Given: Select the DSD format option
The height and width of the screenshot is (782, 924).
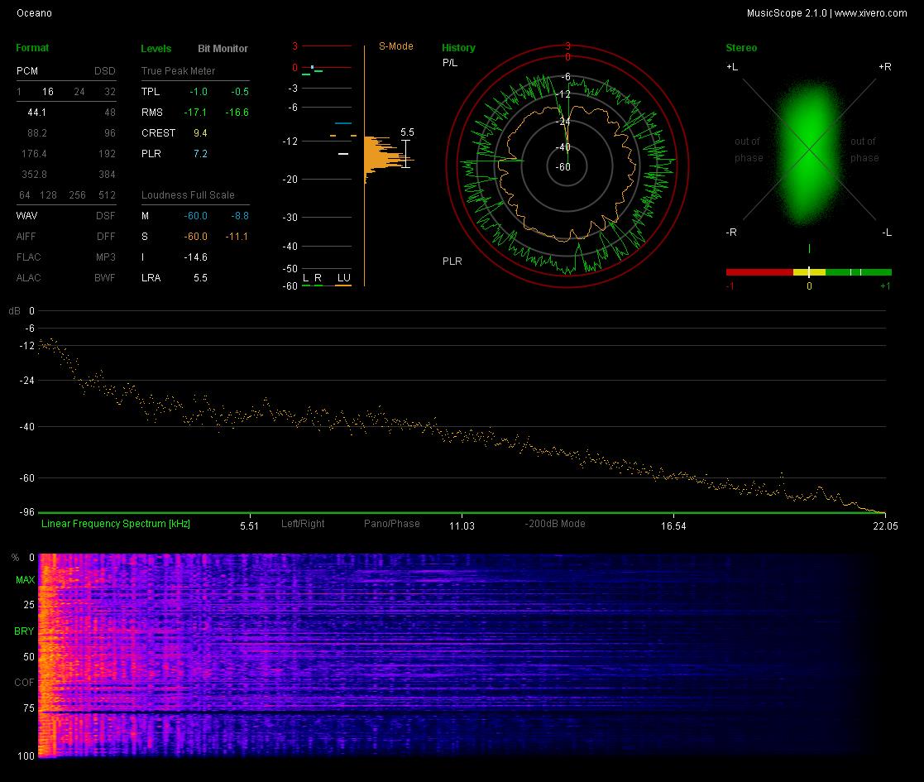Looking at the screenshot, I should pyautogui.click(x=105, y=70).
